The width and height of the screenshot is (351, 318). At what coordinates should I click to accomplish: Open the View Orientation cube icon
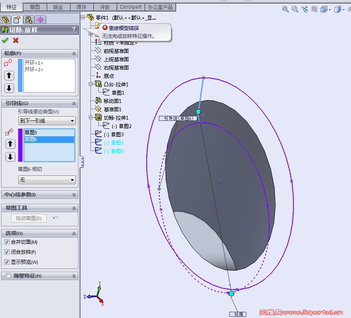323,9
